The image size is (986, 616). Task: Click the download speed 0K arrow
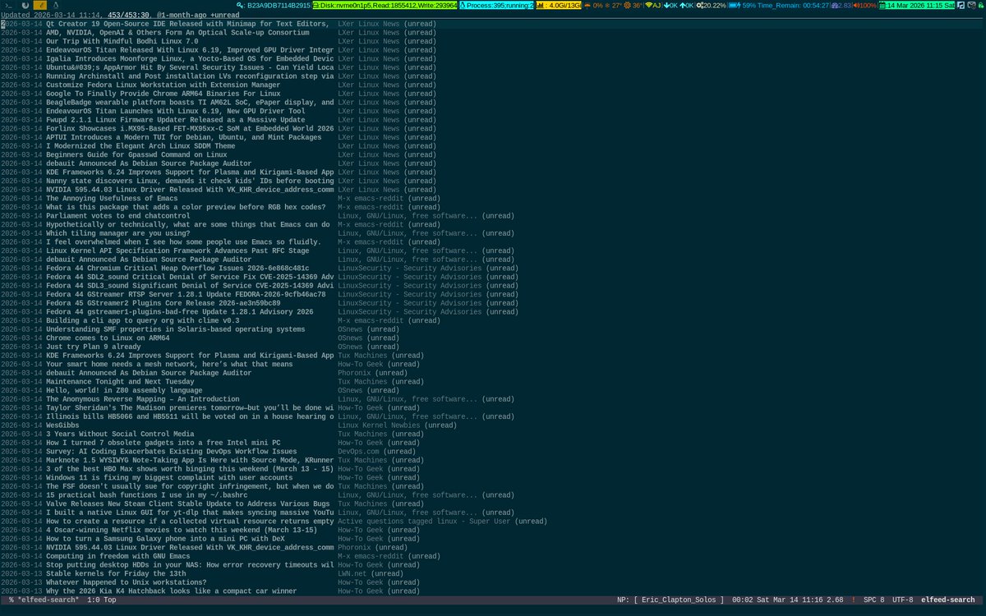[x=671, y=6]
